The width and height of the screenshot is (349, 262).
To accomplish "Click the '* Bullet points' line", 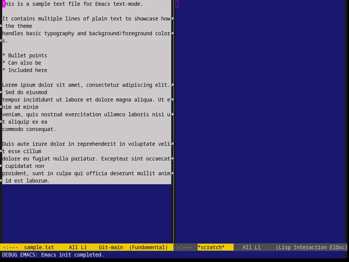I will click(x=25, y=55).
